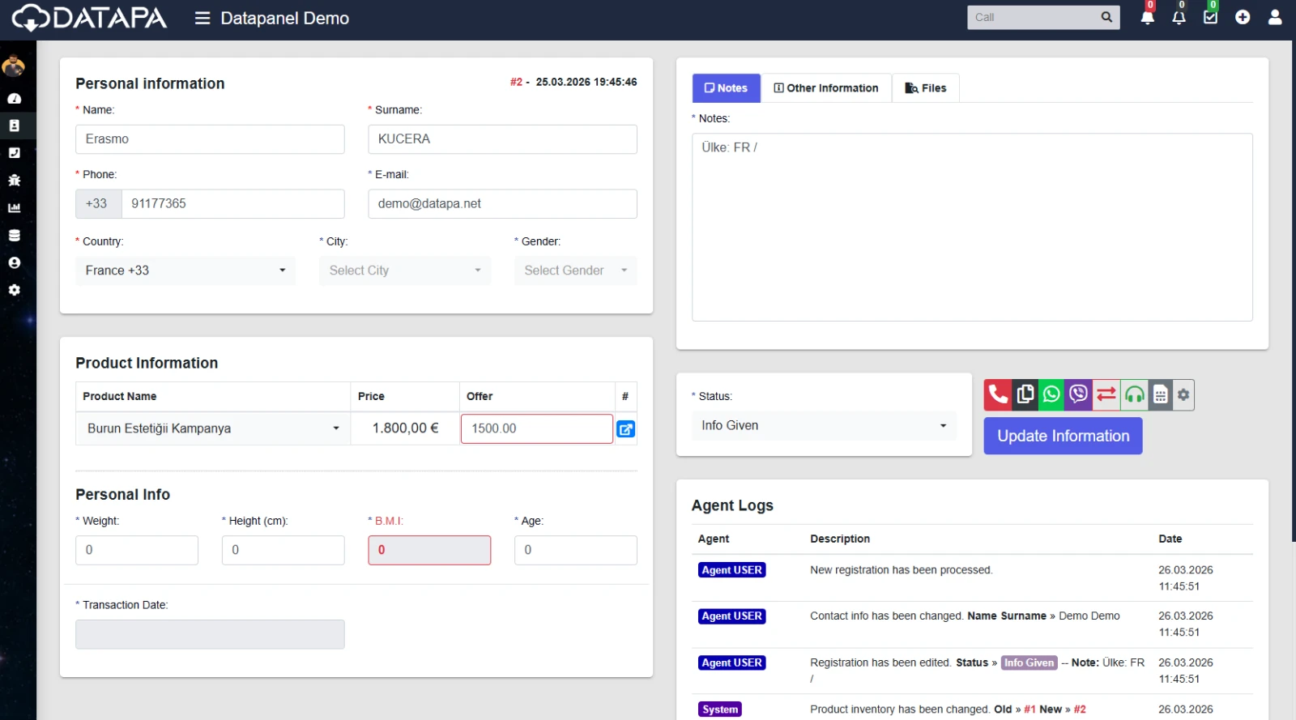Click the SIM card icon

(1160, 394)
